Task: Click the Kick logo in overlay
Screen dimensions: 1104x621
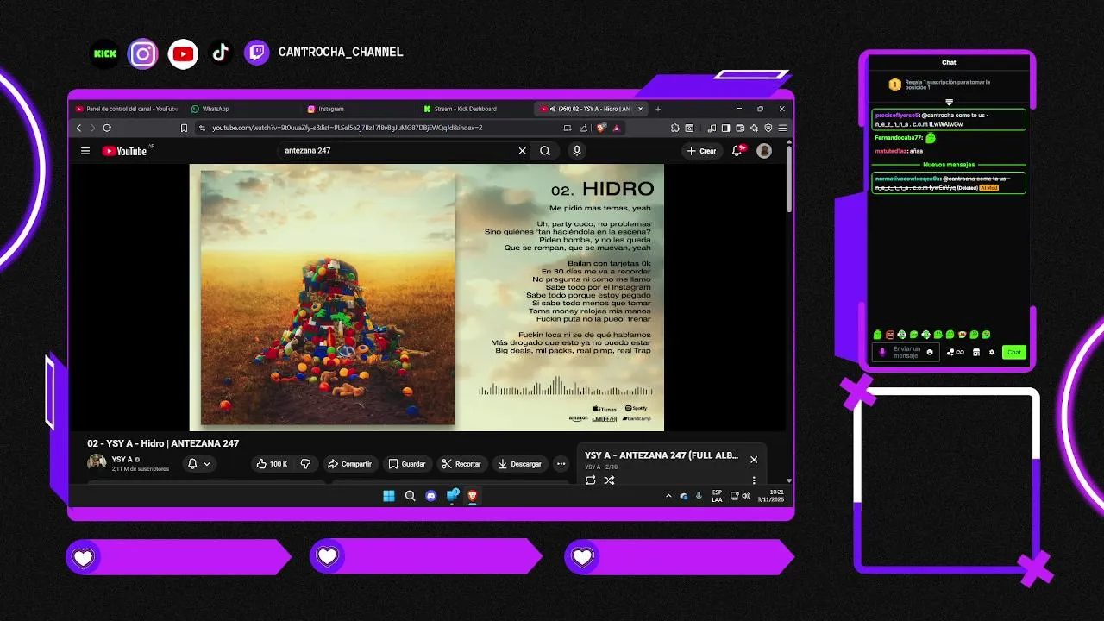Action: click(x=105, y=53)
